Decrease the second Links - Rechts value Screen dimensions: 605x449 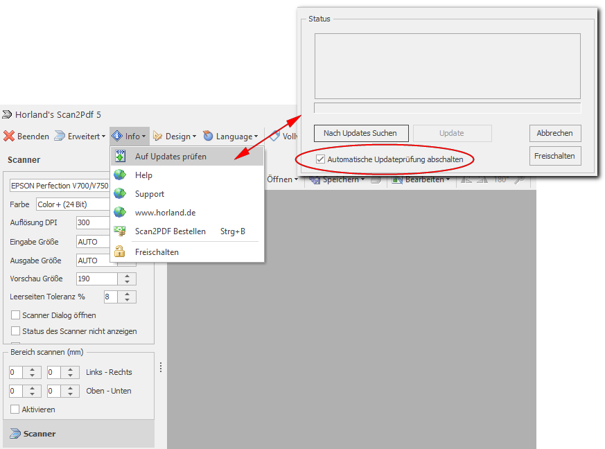[x=70, y=376]
